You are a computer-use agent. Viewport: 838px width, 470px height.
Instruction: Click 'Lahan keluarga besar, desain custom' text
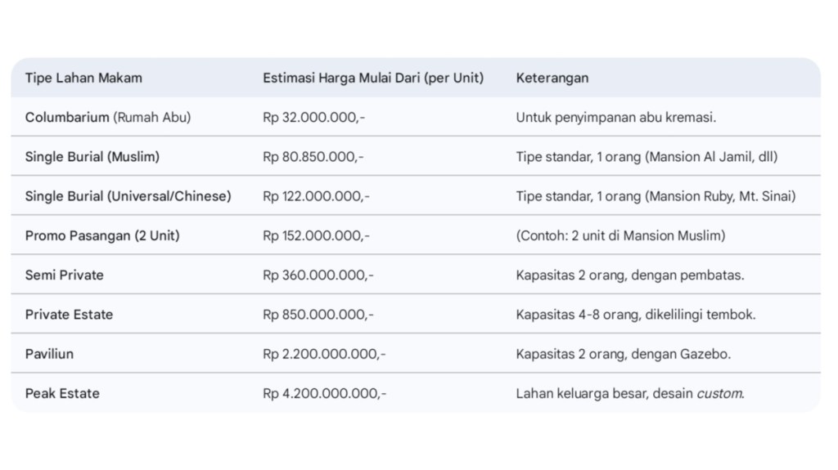629,393
